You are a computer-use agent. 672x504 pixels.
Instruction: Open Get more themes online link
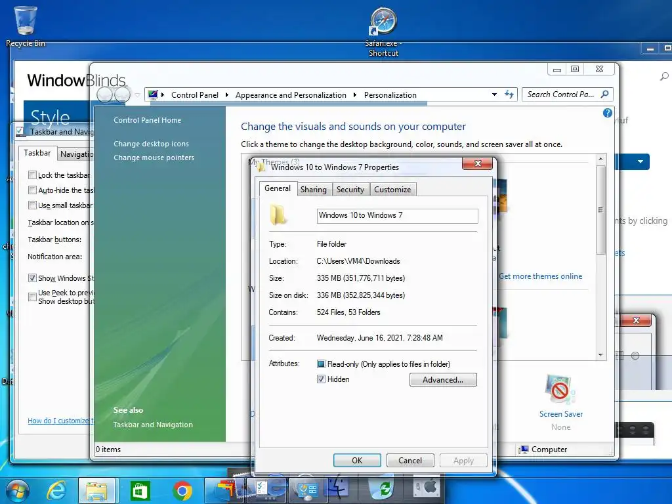[x=541, y=276]
